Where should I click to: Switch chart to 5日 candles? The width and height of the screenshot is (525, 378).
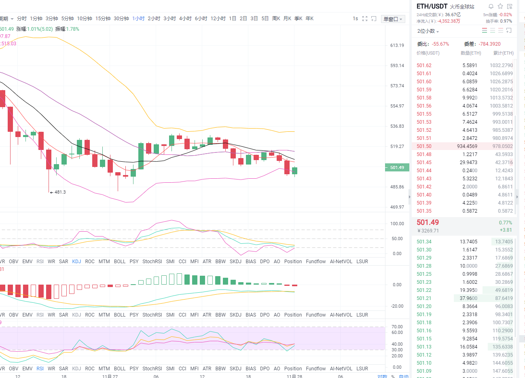click(265, 19)
